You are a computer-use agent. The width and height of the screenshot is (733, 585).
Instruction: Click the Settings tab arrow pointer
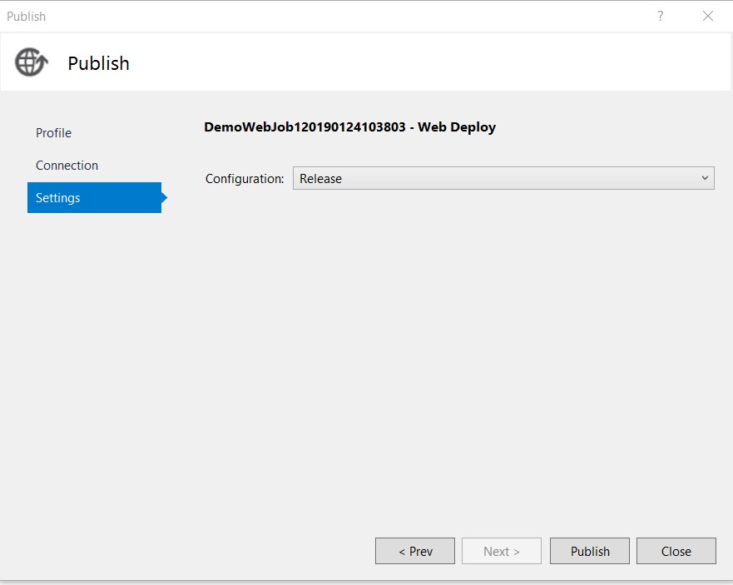click(165, 198)
